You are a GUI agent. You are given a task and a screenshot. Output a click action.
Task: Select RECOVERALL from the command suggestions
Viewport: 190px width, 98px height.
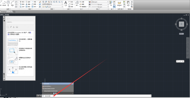(x=58, y=86)
